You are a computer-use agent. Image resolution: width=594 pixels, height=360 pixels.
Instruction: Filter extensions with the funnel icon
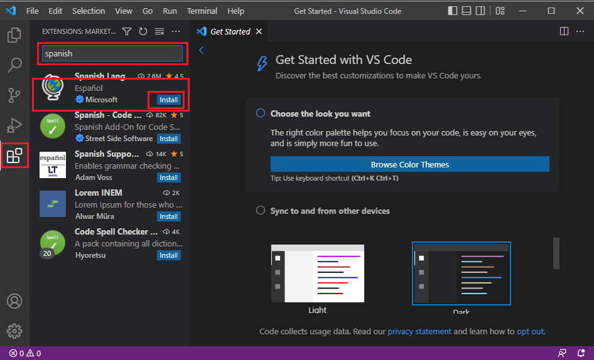pyautogui.click(x=127, y=31)
